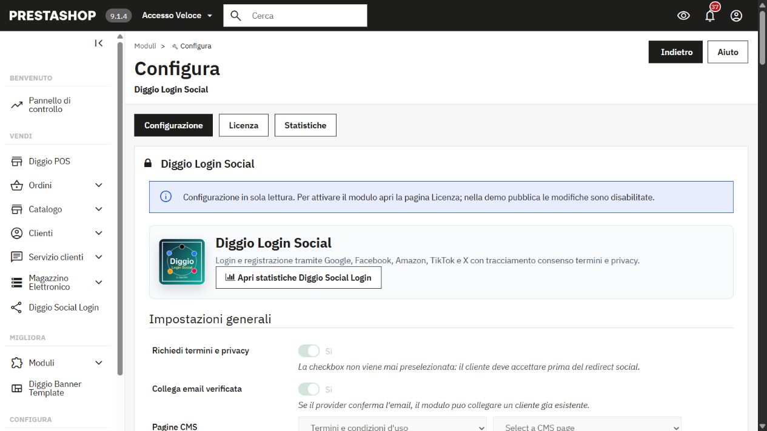
Task: Click the Diggio Login Social module logo
Action: point(182,262)
